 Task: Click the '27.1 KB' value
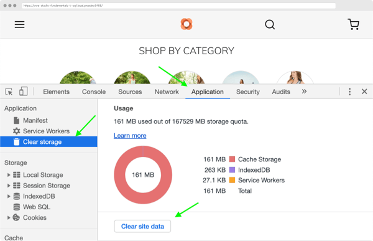pos(214,180)
